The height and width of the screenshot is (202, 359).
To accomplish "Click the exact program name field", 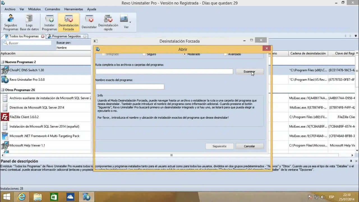I will tap(130, 87).
